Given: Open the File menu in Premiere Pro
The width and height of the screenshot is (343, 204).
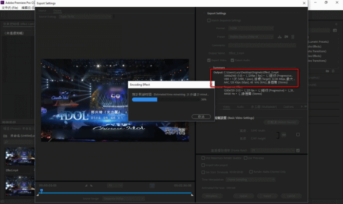Looking at the screenshot, I should click(x=10, y=8).
